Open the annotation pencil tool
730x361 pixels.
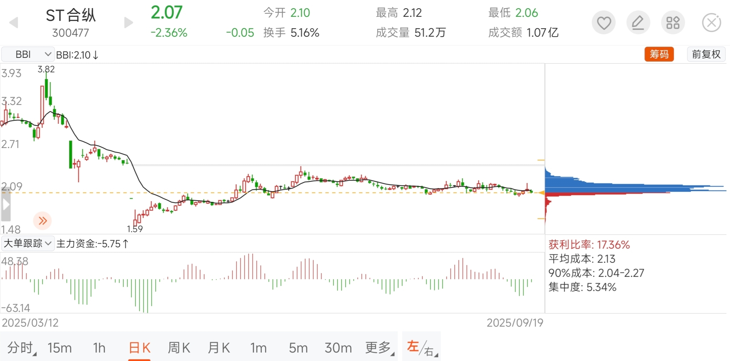(638, 22)
